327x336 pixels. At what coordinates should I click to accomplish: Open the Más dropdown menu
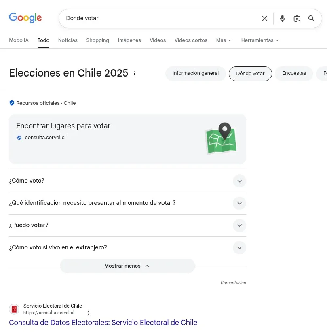tap(223, 40)
